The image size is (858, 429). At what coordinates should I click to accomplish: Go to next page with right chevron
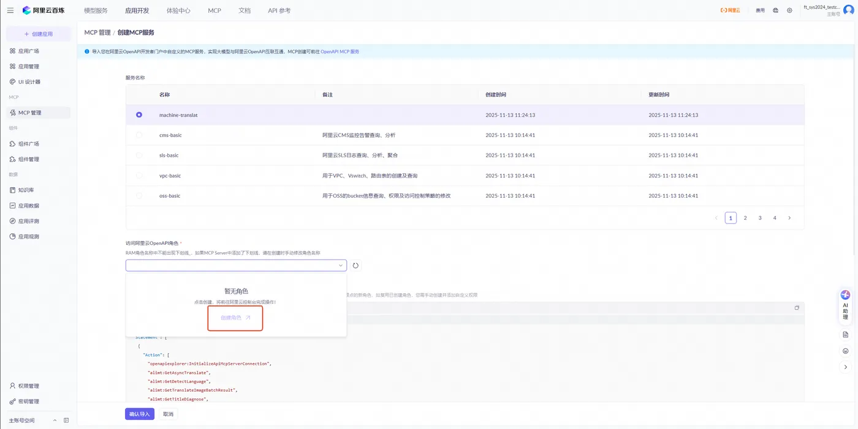(789, 218)
